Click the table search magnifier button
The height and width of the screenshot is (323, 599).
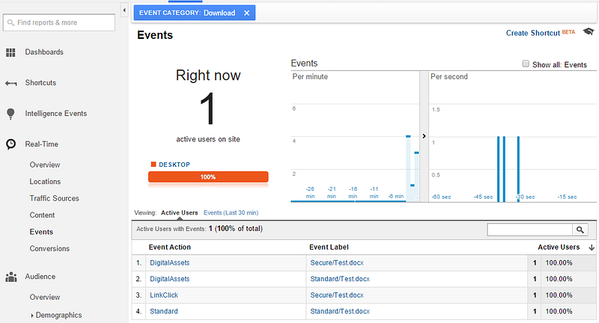pos(580,230)
